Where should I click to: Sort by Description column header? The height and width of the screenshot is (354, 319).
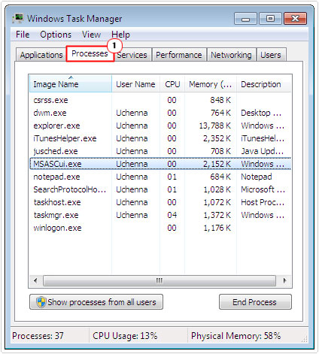coord(264,84)
